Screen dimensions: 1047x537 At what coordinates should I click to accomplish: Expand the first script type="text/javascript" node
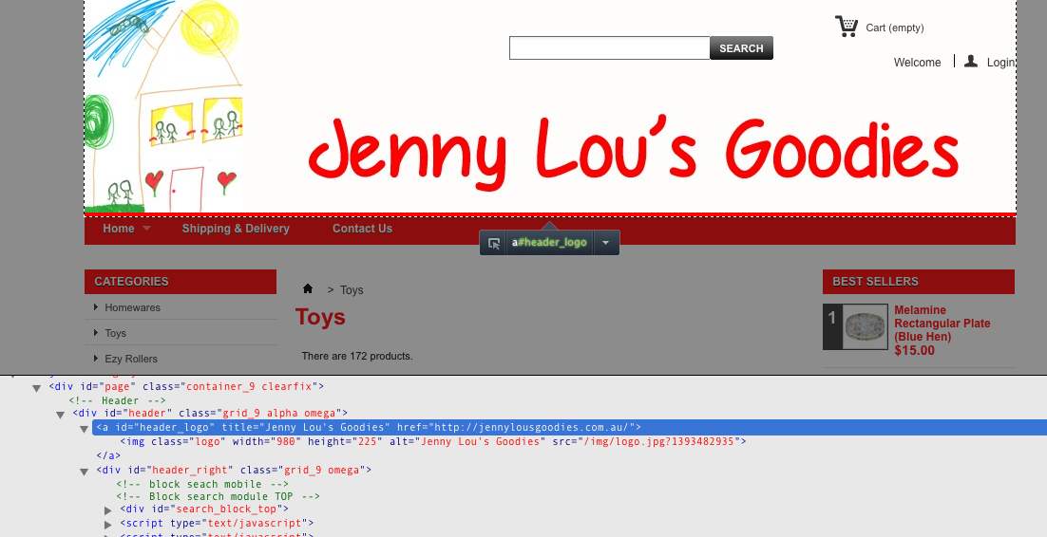pyautogui.click(x=108, y=525)
